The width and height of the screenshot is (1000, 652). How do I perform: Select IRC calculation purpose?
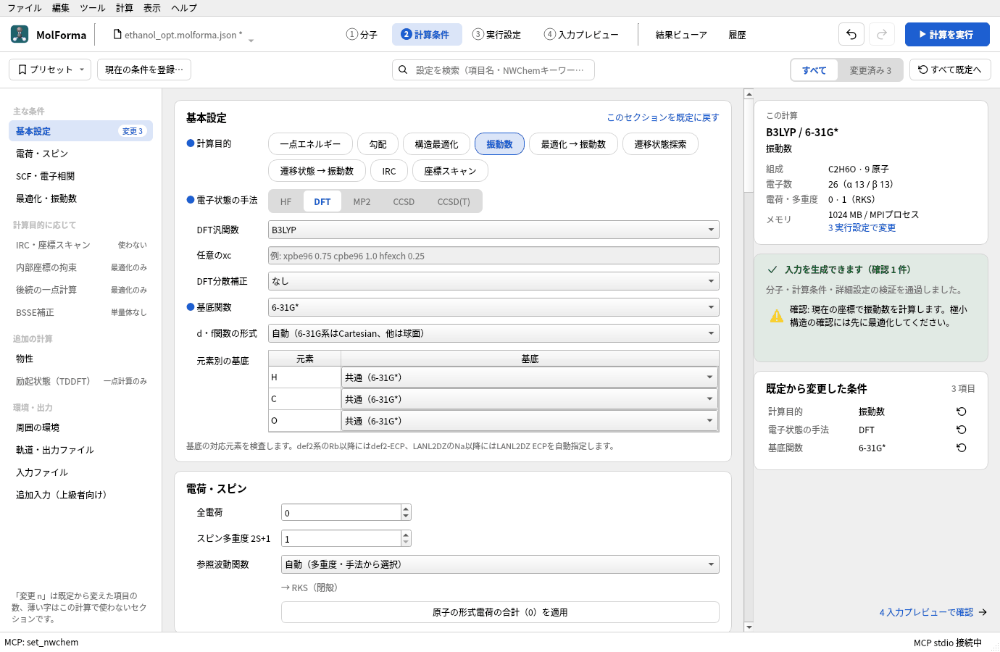389,171
